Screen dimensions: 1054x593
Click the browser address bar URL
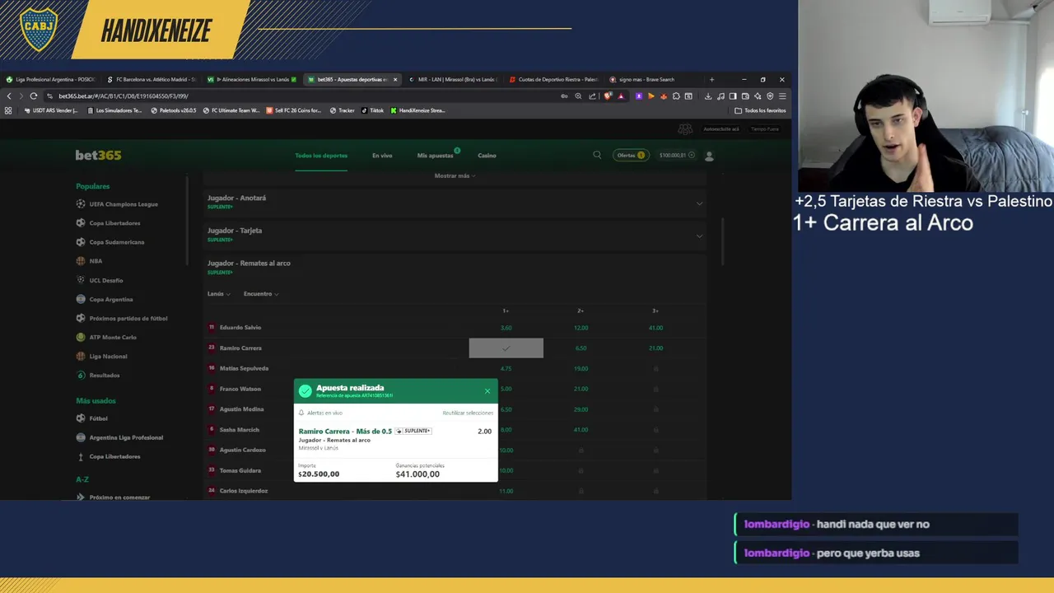[124, 96]
